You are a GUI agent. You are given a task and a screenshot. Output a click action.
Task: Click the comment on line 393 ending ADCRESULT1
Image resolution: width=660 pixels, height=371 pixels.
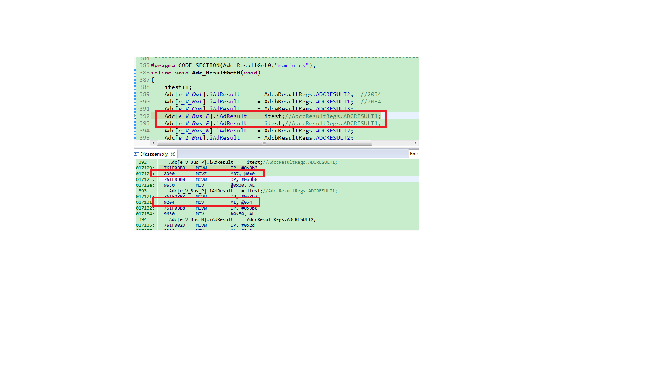(x=332, y=123)
